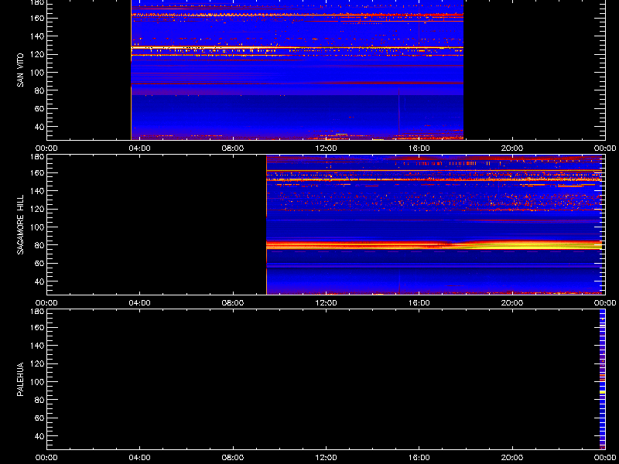619x464 pixels.
Task: Pick the 12:00 time label below Sagamore Hill plot
Action: coord(326,303)
